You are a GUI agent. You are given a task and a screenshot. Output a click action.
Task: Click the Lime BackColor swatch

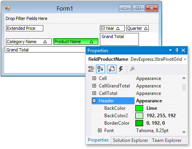(139, 108)
